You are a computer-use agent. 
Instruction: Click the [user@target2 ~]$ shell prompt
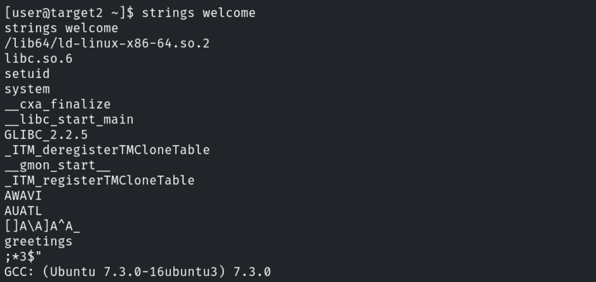70,13
